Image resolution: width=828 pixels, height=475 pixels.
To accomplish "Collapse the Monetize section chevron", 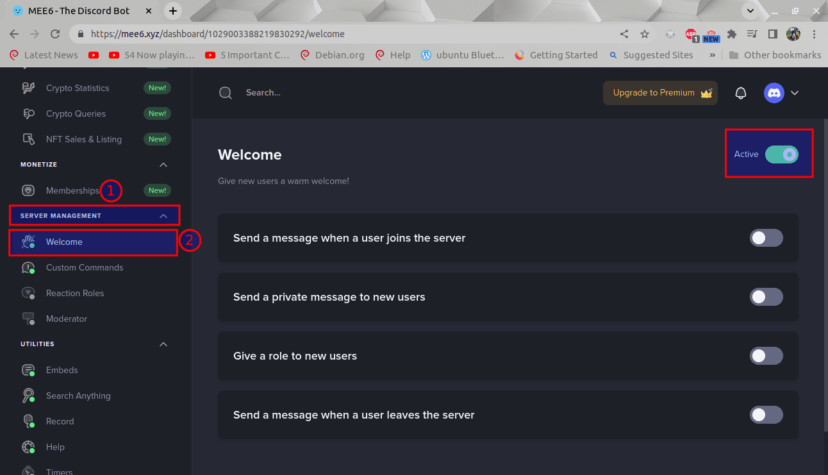I will 163,165.
